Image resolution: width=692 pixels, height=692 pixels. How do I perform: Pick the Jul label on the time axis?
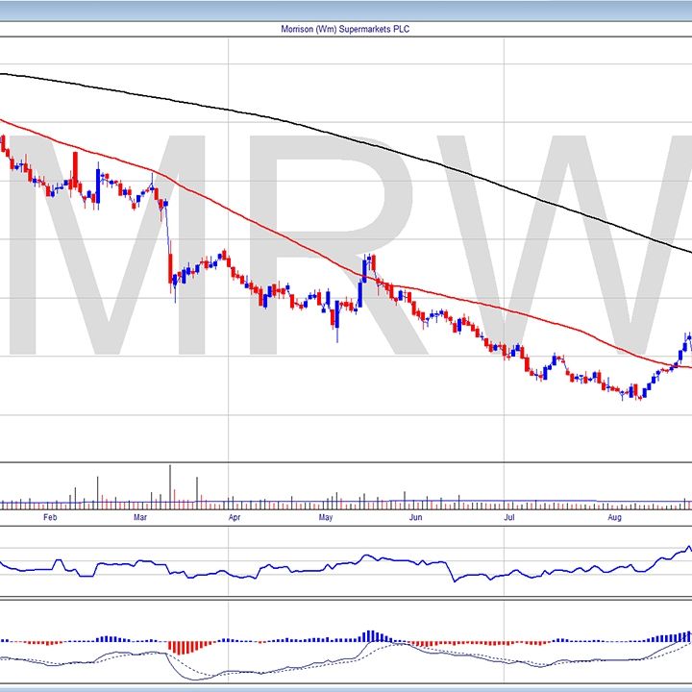point(510,517)
